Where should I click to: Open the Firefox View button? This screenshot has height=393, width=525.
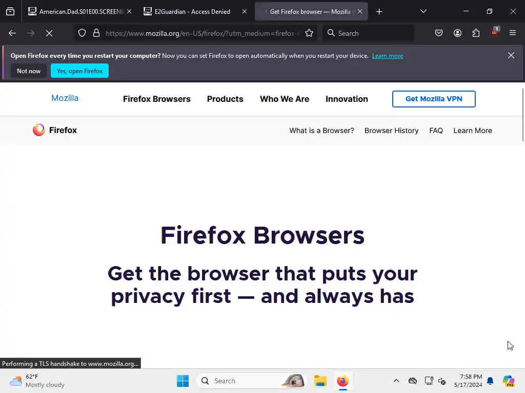(10, 12)
